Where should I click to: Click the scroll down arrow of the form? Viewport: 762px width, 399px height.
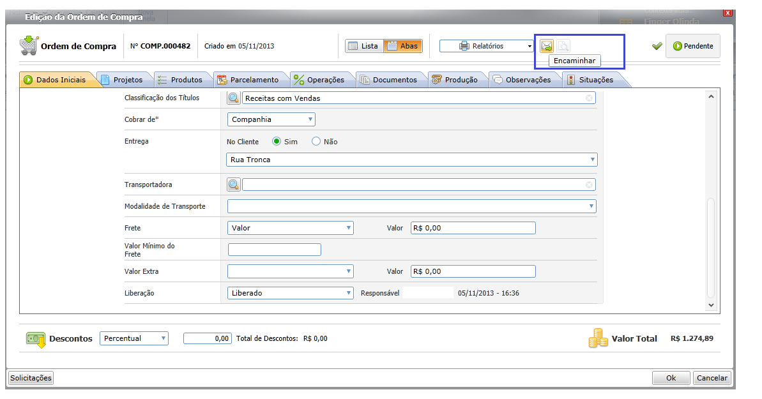(711, 305)
